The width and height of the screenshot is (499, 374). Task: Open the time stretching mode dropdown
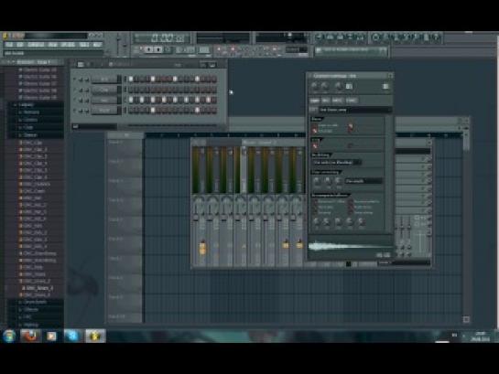click(363, 181)
